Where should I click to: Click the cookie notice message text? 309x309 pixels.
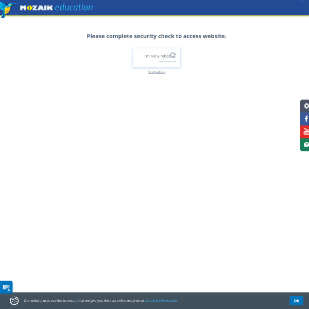[x=84, y=301]
